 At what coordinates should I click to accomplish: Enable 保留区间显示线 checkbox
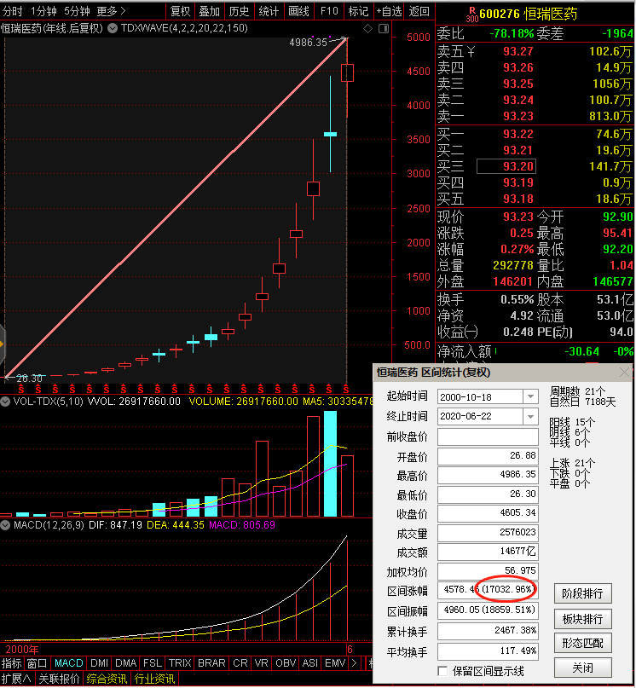coord(442,671)
